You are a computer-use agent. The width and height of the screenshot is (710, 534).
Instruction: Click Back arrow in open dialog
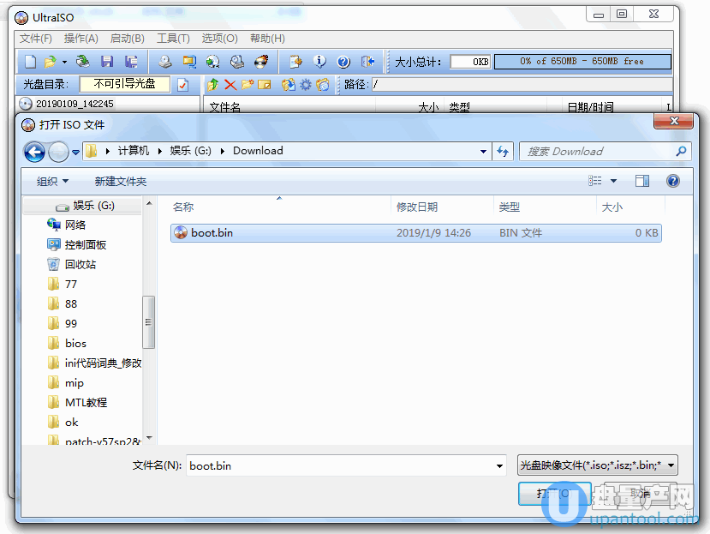tap(34, 152)
